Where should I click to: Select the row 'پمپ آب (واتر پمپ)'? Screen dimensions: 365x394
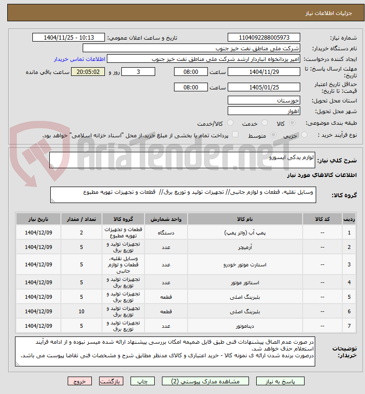(186, 233)
